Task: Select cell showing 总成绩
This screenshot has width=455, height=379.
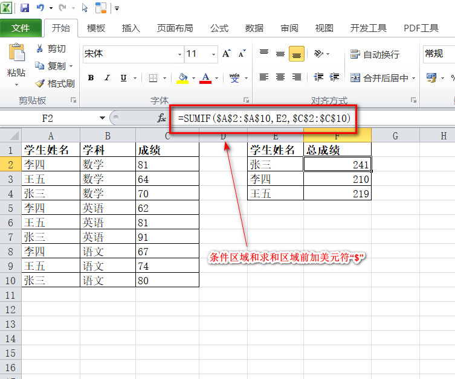Action: [337, 150]
